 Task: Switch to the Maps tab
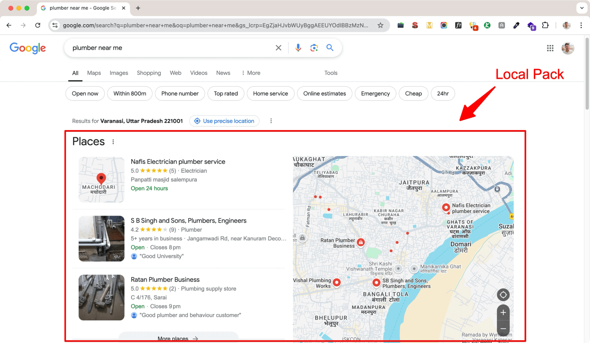94,73
